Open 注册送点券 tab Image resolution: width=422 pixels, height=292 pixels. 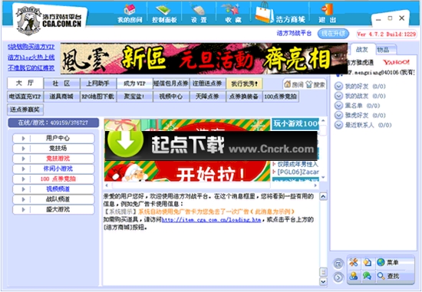pos(207,84)
